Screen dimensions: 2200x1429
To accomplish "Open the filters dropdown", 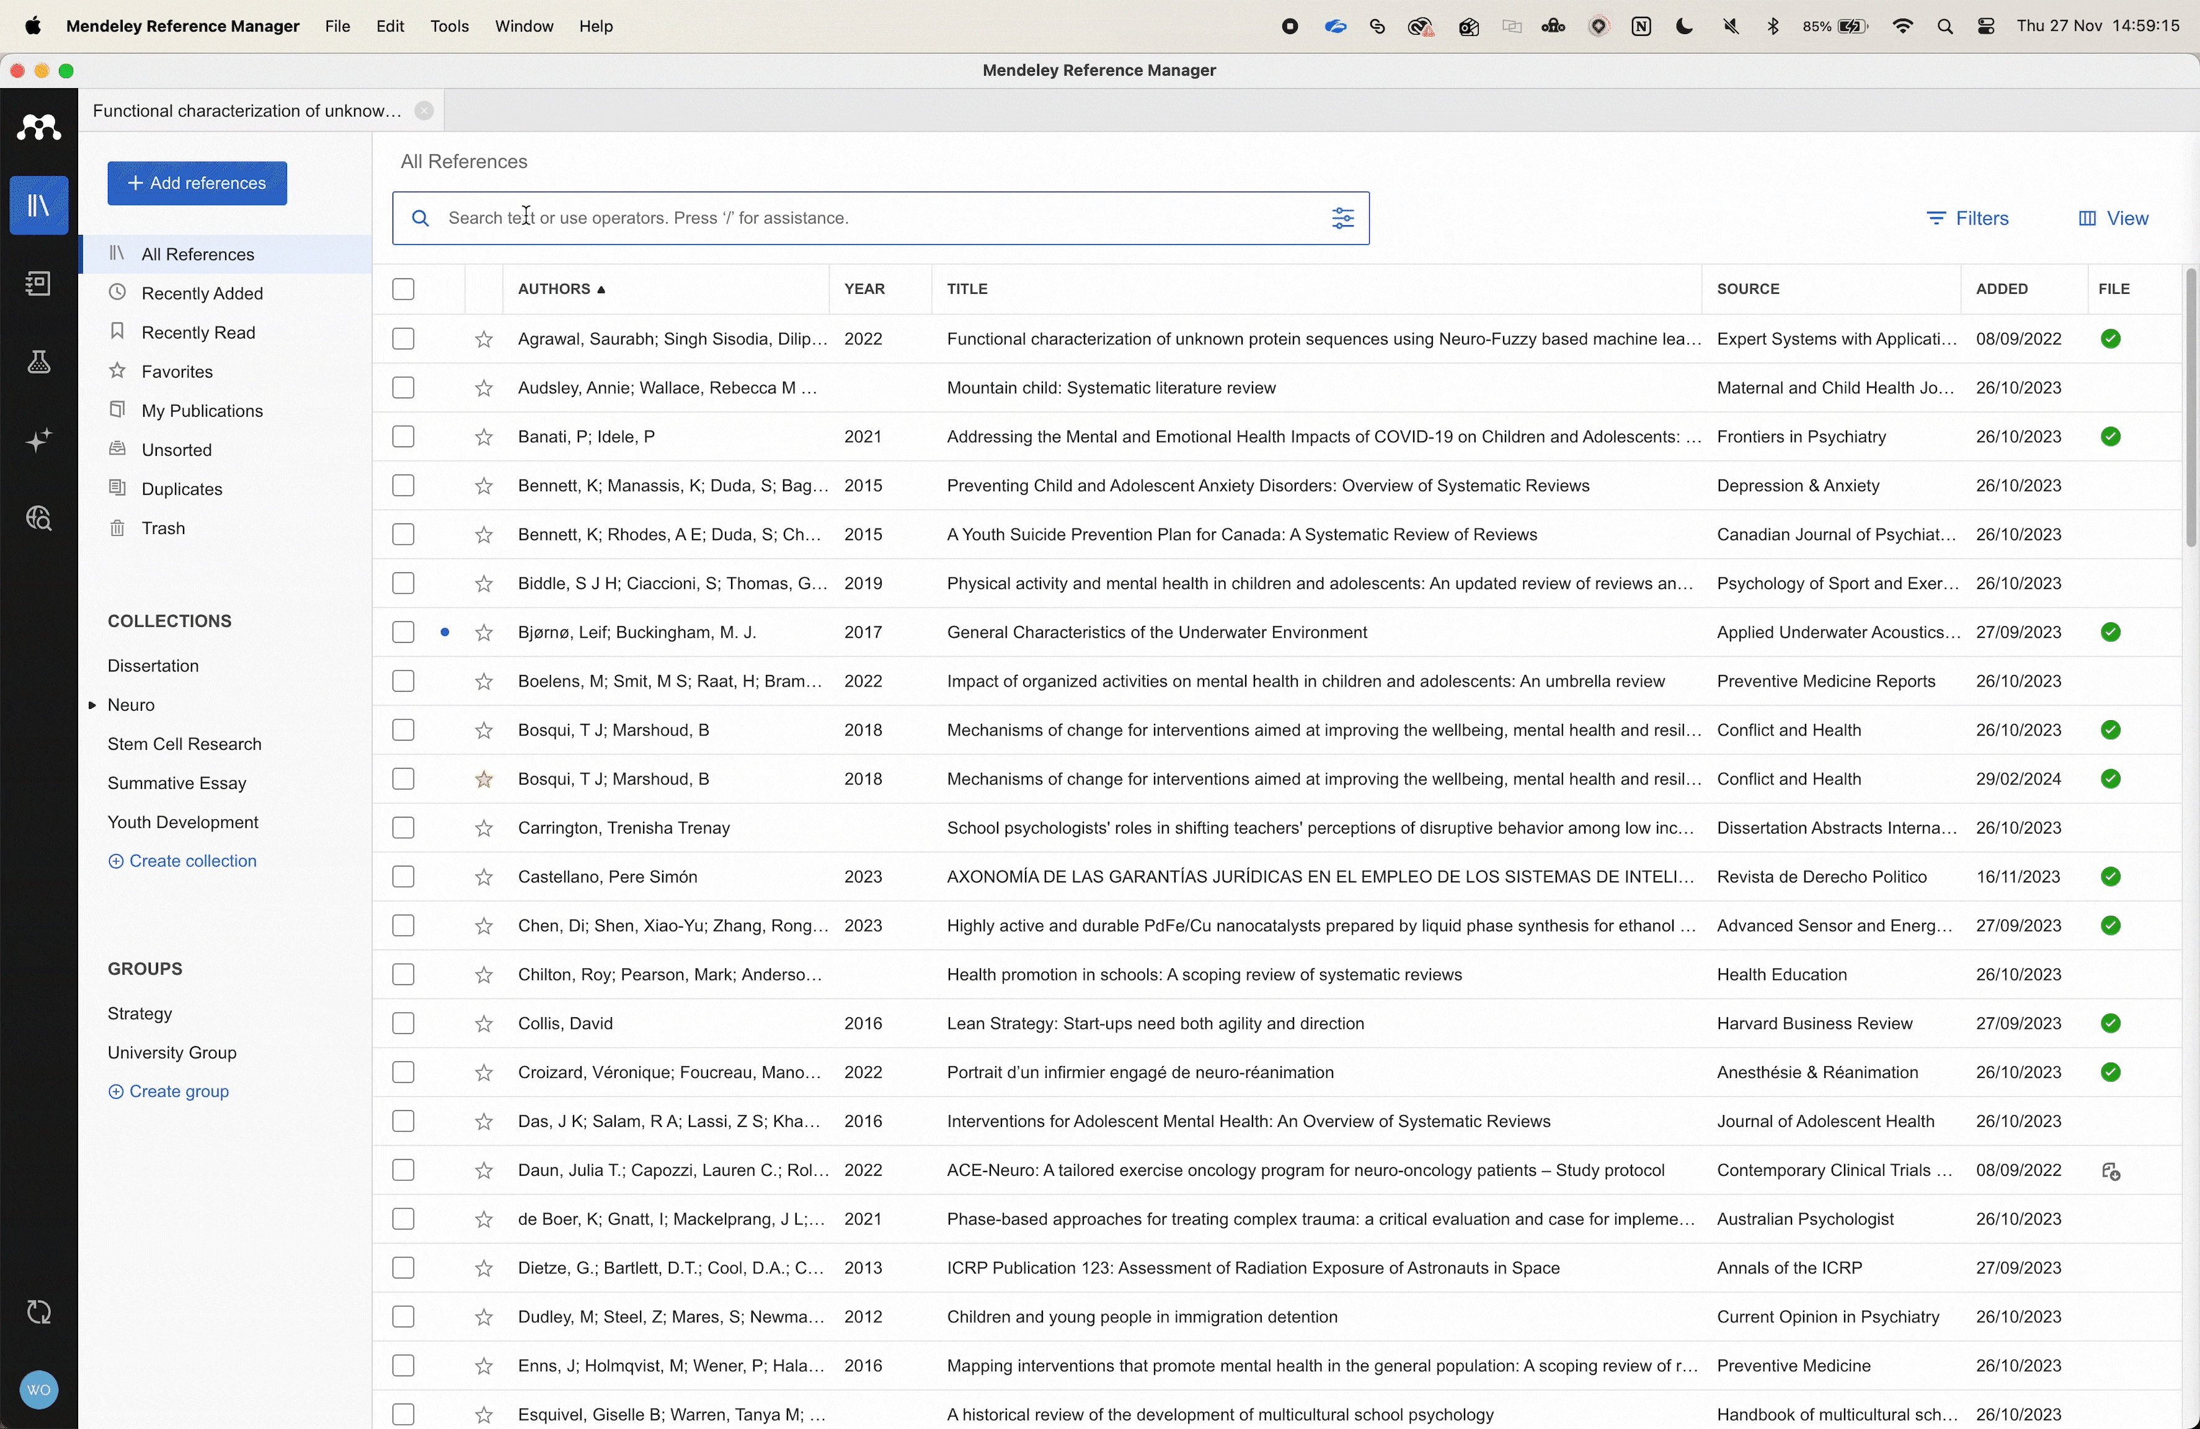I will pyautogui.click(x=1967, y=219).
